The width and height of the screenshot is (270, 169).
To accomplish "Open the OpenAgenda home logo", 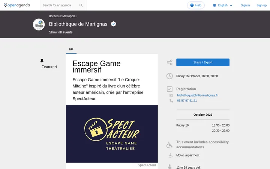I will point(17,5).
